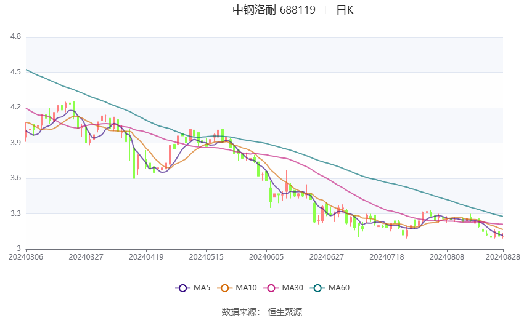Click the 20240627 date axis label

tap(327, 257)
